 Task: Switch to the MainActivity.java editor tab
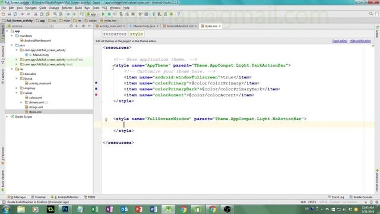pos(144,26)
